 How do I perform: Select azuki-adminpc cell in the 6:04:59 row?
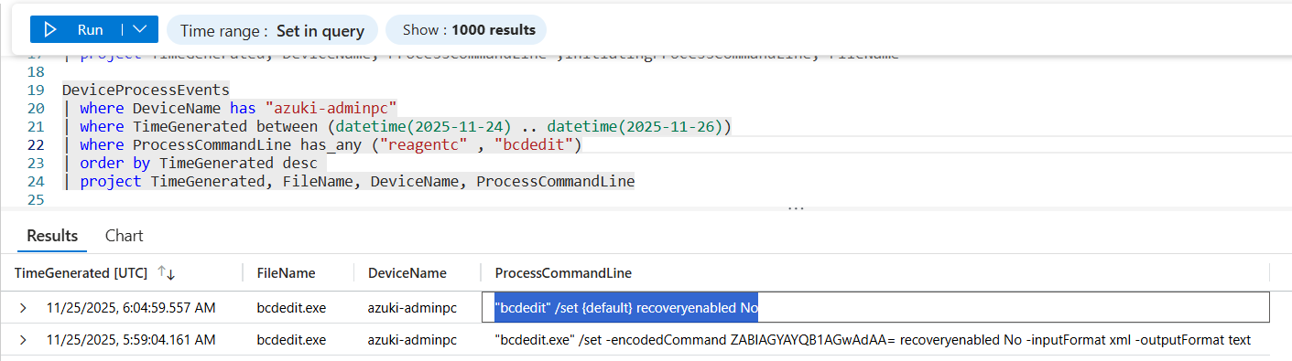click(x=412, y=308)
